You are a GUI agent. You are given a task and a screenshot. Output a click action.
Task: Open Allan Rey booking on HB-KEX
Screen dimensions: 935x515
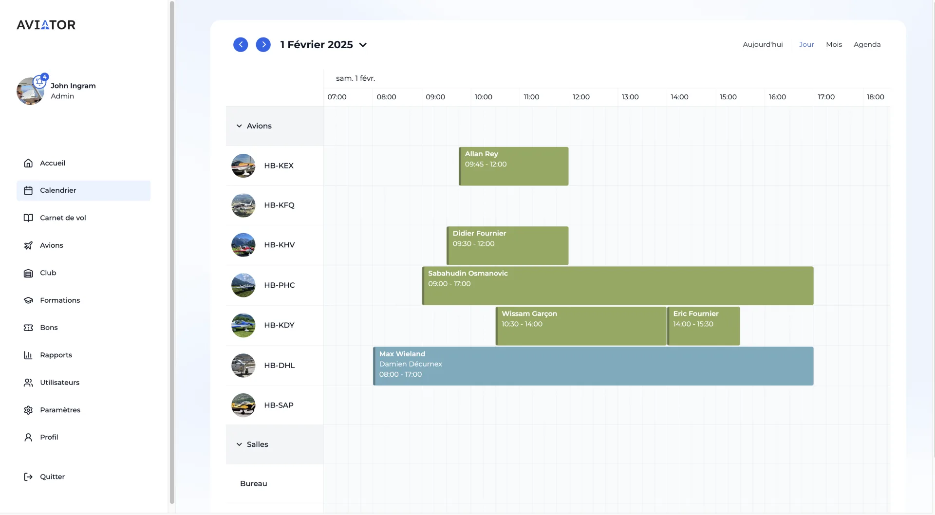click(x=513, y=166)
